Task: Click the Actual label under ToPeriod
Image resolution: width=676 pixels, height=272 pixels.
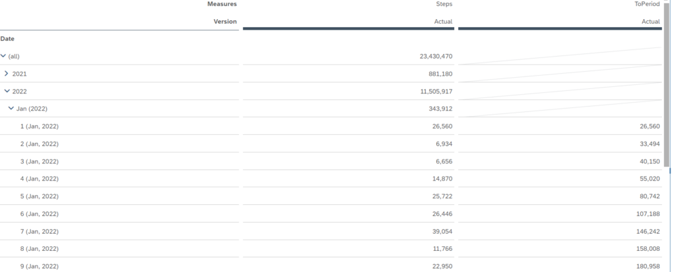Action: coord(651,22)
